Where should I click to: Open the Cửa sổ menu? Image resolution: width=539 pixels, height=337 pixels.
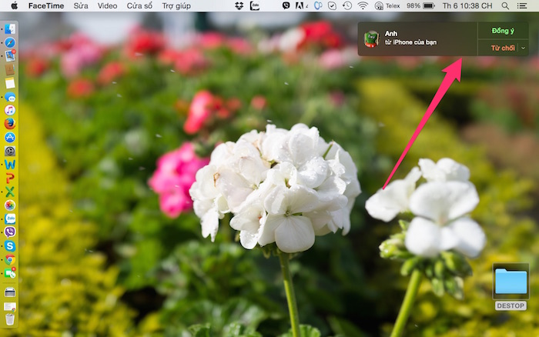(139, 5)
